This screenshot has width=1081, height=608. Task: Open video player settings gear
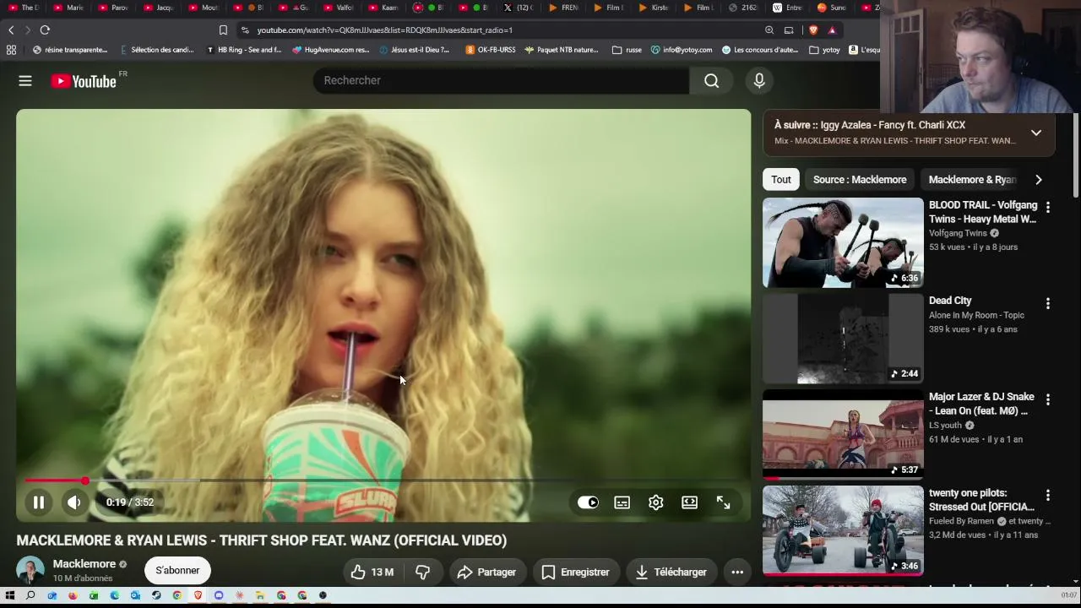point(656,502)
